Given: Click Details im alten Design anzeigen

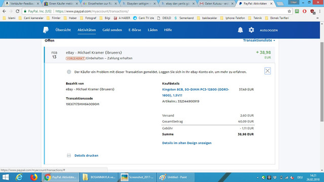Looking at the screenshot, I should point(187,143).
